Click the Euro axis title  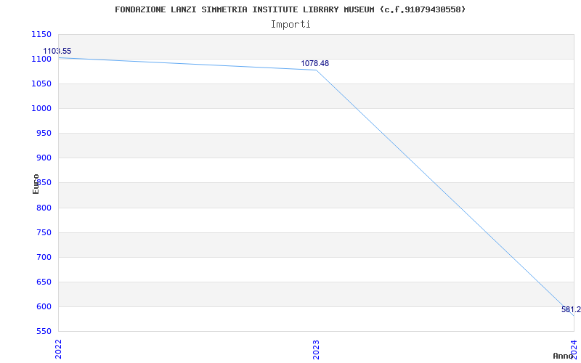pos(36,184)
